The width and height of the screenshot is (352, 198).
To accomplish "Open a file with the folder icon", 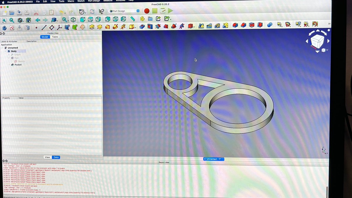I will [12, 13].
